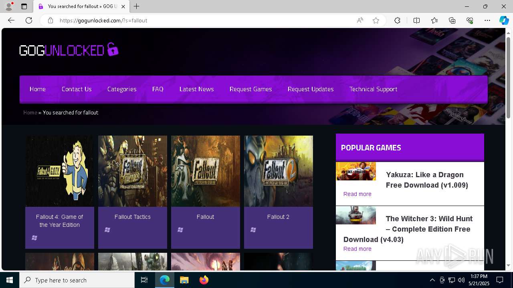
Task: Click the taskbar clock and date
Action: coord(479,280)
